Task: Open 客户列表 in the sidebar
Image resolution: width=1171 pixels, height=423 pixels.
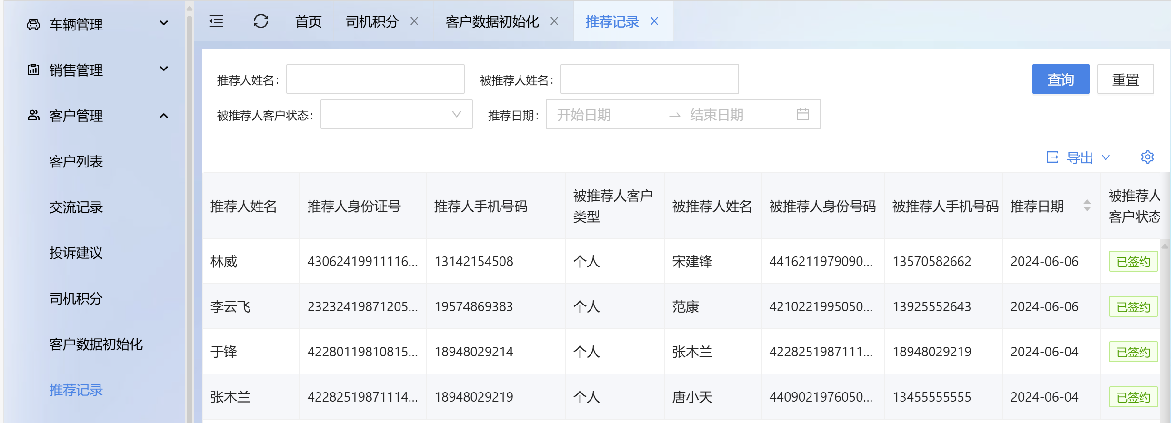Action: click(76, 162)
